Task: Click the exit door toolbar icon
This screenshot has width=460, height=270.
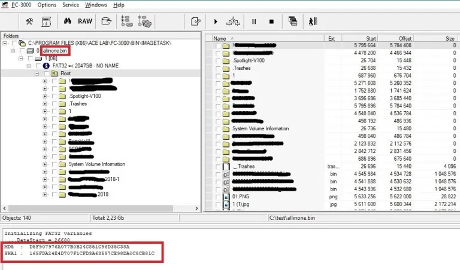Action: (x=312, y=22)
